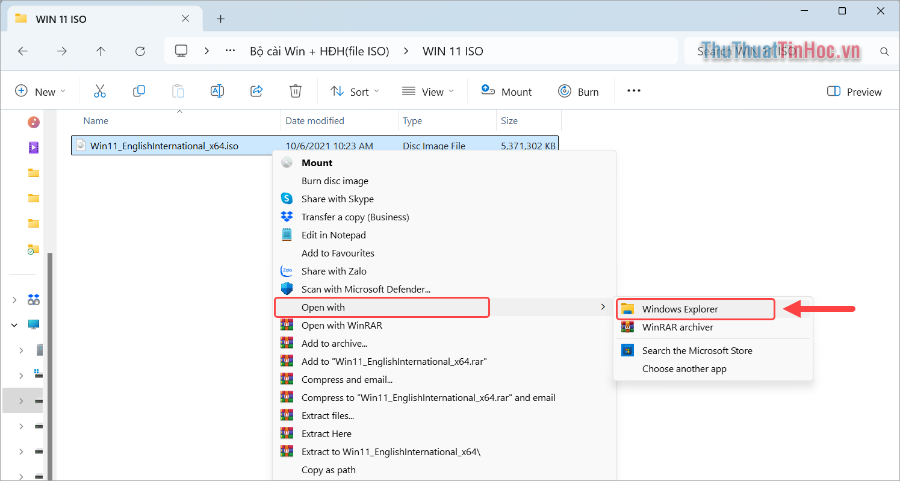The width and height of the screenshot is (900, 481).
Task: Click the search magnifier icon
Action: click(x=884, y=51)
